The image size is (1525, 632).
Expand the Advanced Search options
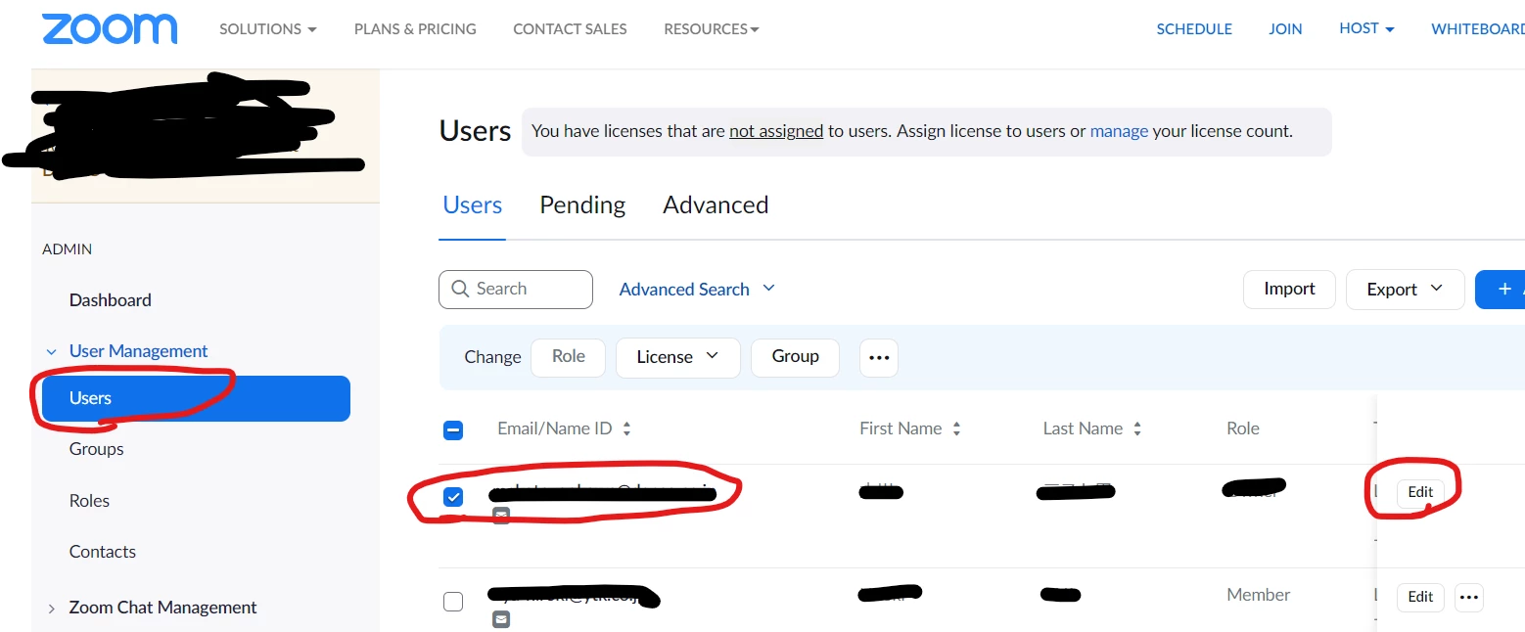(x=697, y=290)
